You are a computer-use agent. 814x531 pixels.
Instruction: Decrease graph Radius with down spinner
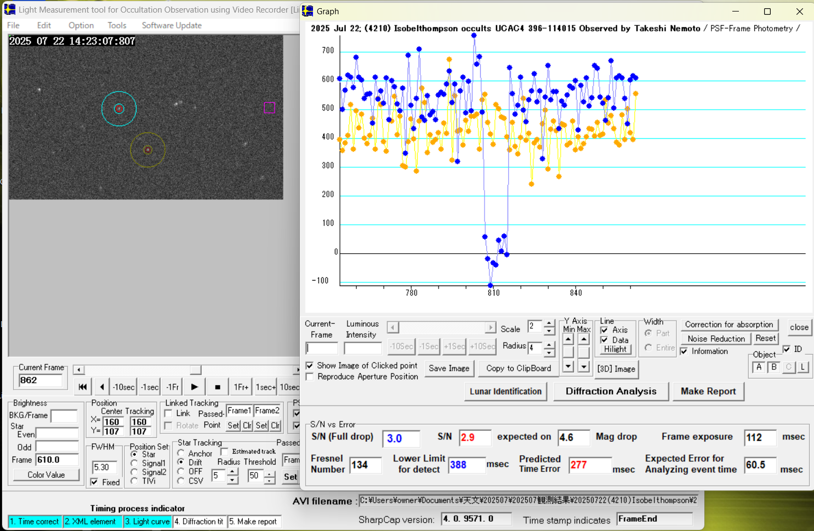[x=549, y=352]
